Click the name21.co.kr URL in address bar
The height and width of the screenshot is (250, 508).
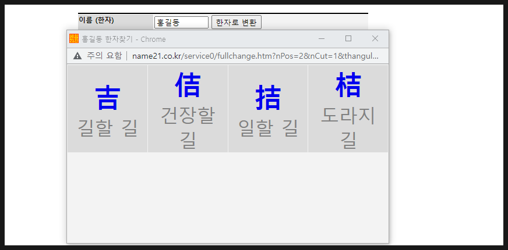tap(255, 56)
